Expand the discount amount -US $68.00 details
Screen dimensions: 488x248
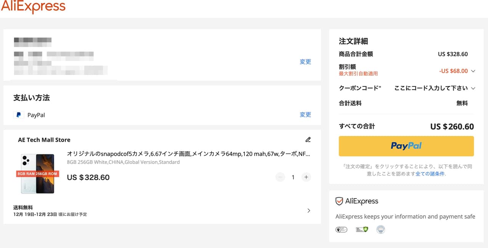tap(473, 71)
